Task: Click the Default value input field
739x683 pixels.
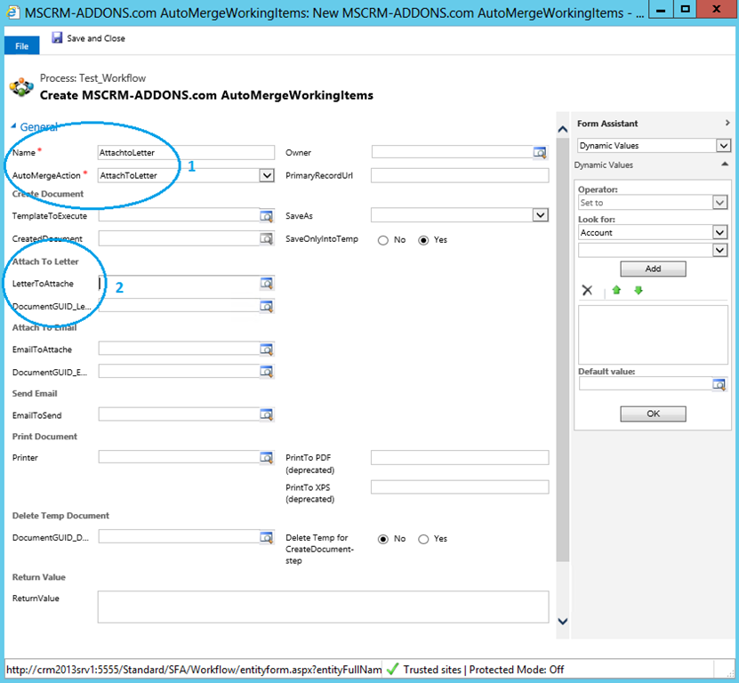Action: (646, 384)
